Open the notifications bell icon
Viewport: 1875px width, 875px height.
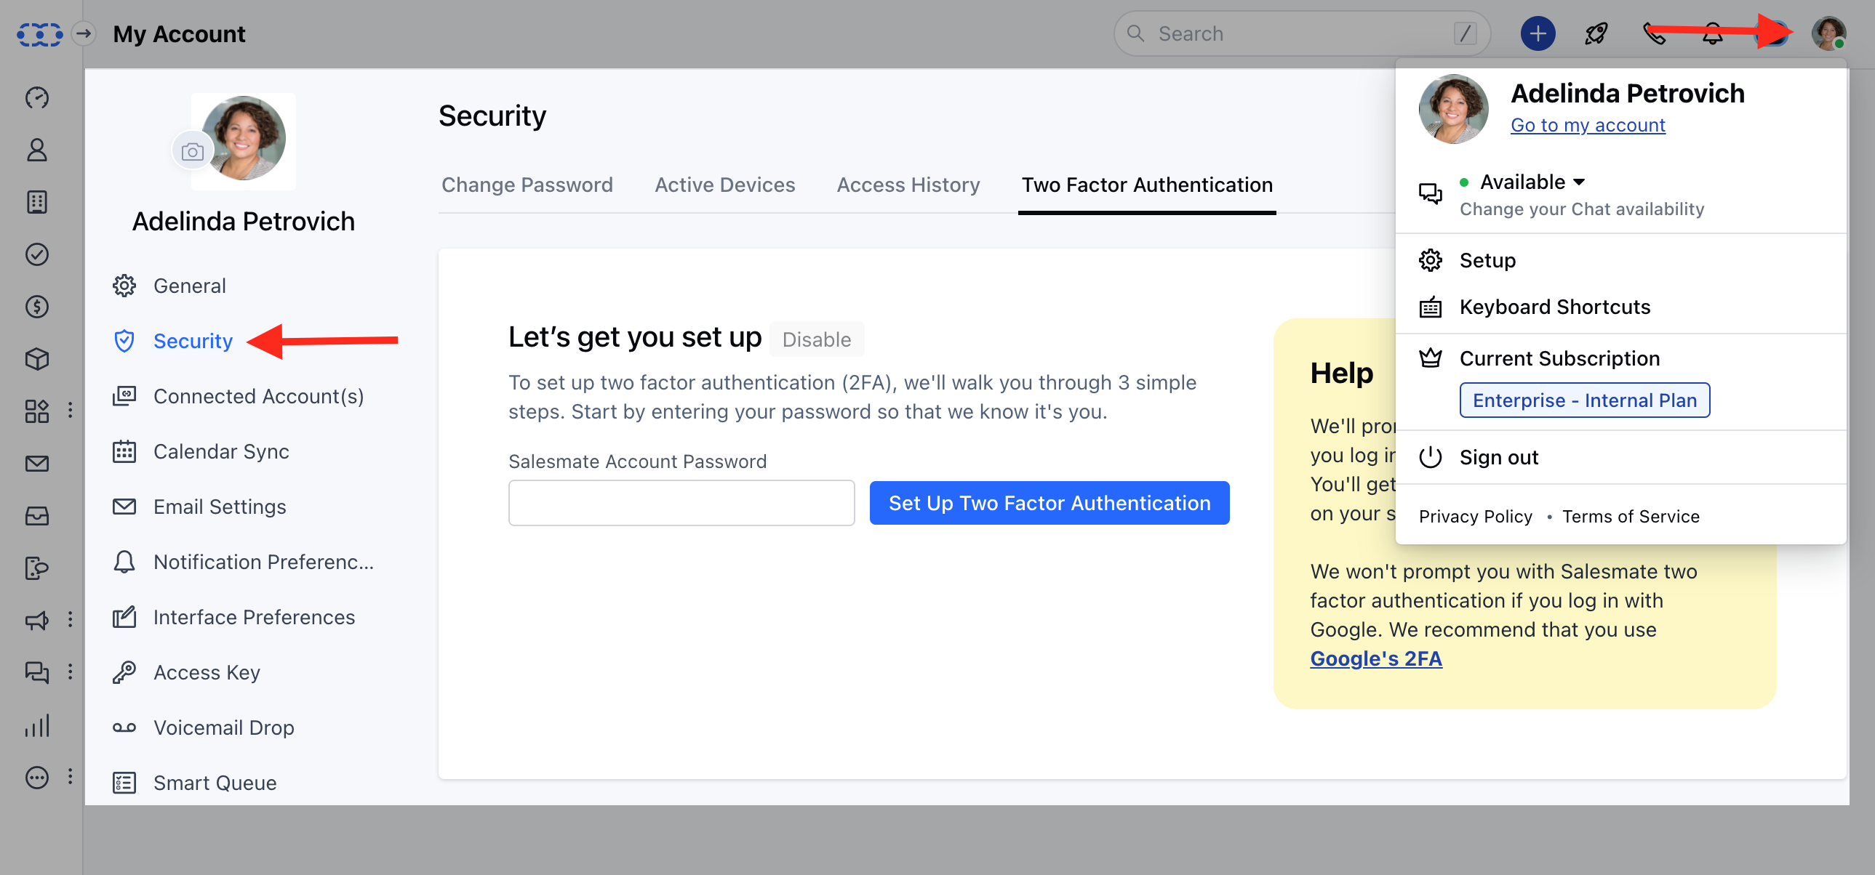(1712, 33)
